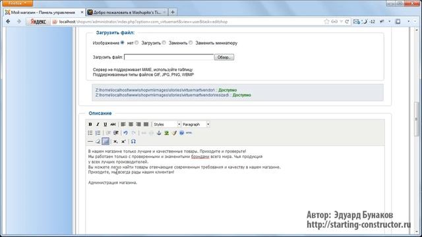Insert special character (Omega)

(x=133, y=142)
